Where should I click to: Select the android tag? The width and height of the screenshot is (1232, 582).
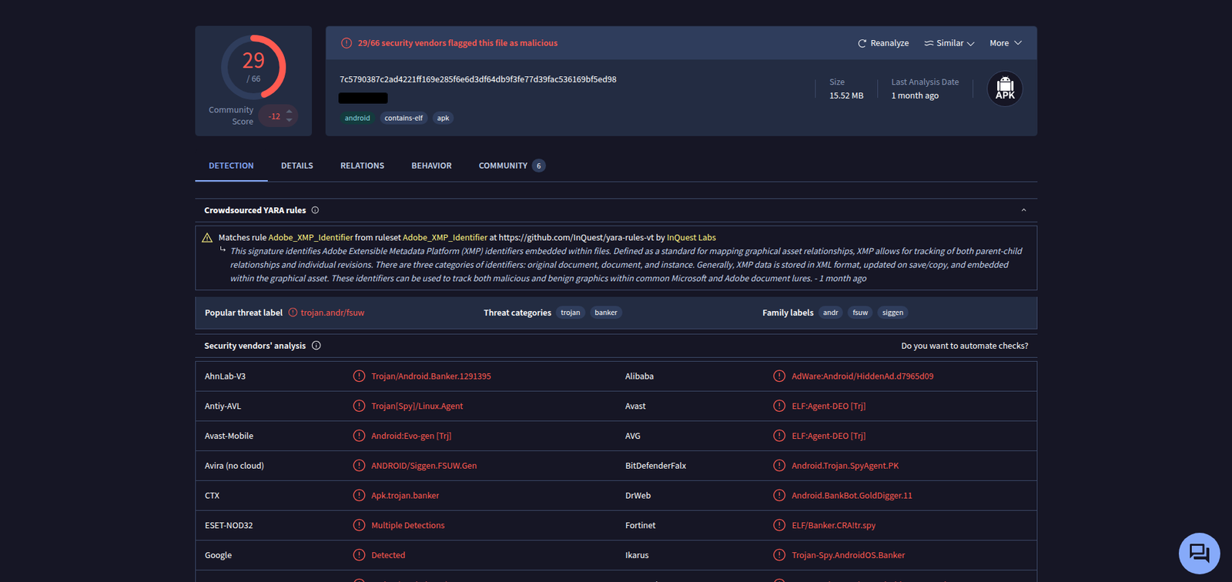[357, 118]
